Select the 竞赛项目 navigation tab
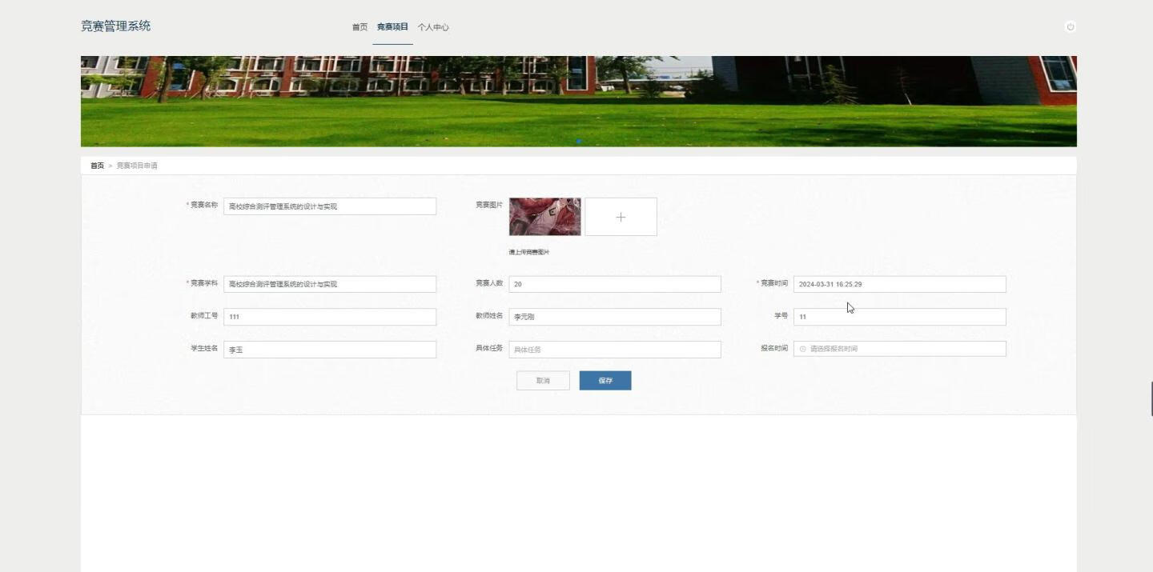Viewport: 1153px width, 572px height. pyautogui.click(x=392, y=27)
